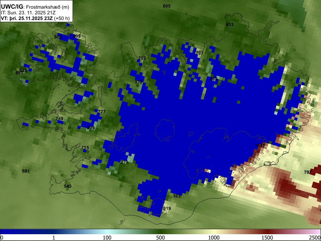Click the 'VT: þri. 25.11.2025 23Z (+50 h)' line
Image resolution: width=321 pixels, height=241 pixels.
tap(35, 18)
